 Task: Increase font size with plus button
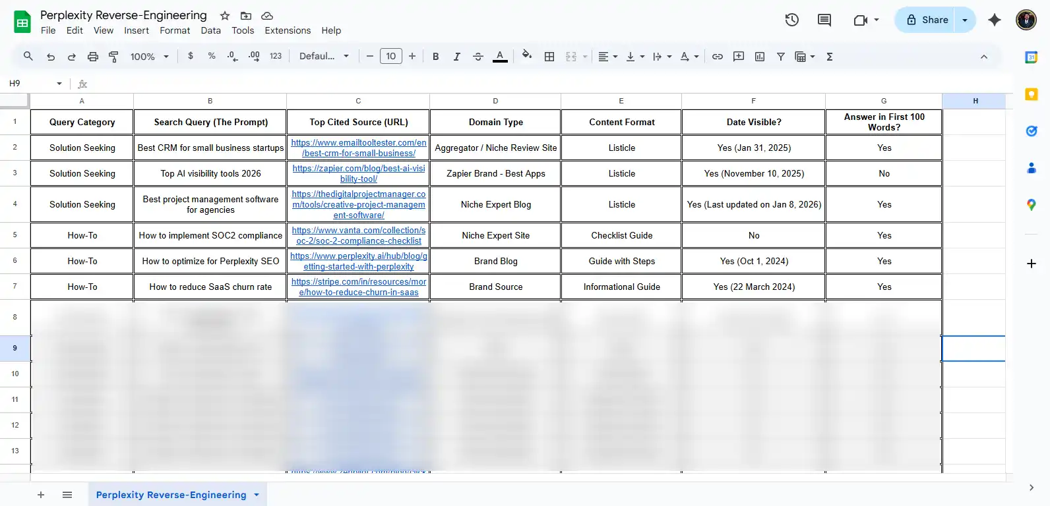[412, 56]
